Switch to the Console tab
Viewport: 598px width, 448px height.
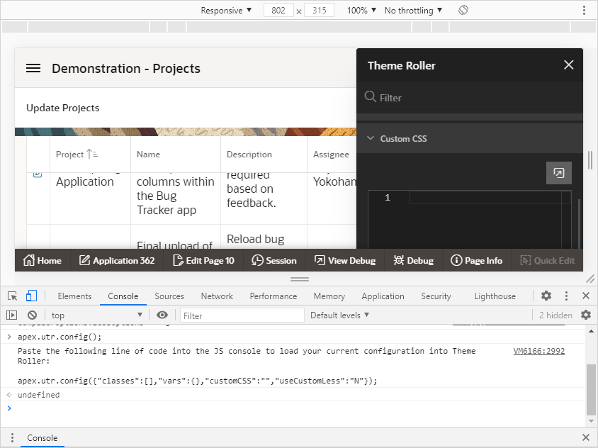123,296
